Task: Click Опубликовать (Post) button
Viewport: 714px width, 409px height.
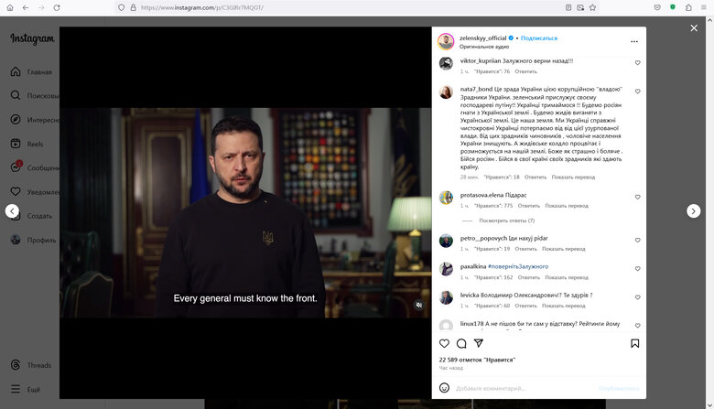Action: (619, 389)
